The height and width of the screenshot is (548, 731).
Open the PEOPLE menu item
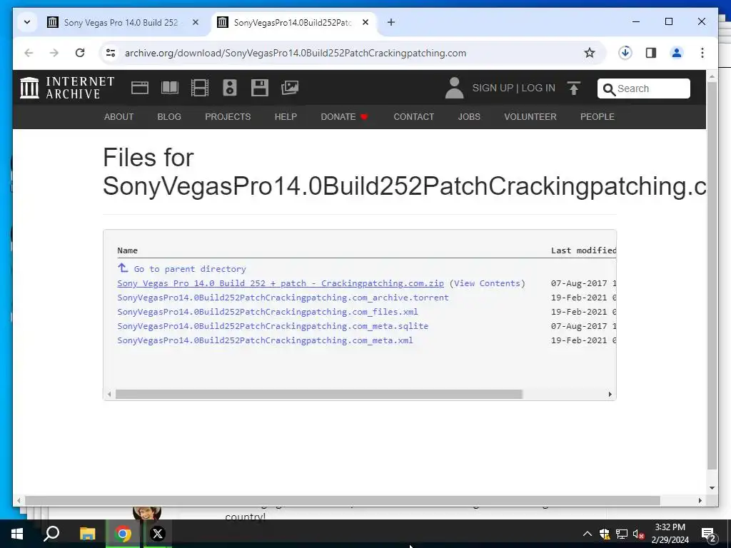(598, 116)
